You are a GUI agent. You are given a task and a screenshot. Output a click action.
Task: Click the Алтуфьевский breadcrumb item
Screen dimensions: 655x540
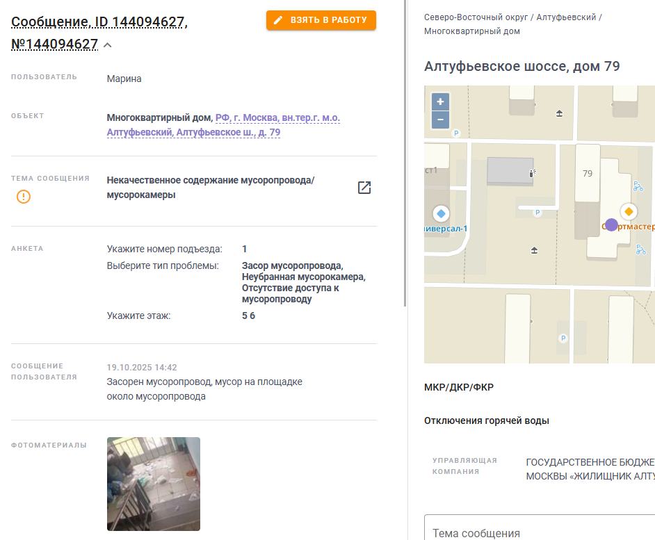click(x=566, y=17)
